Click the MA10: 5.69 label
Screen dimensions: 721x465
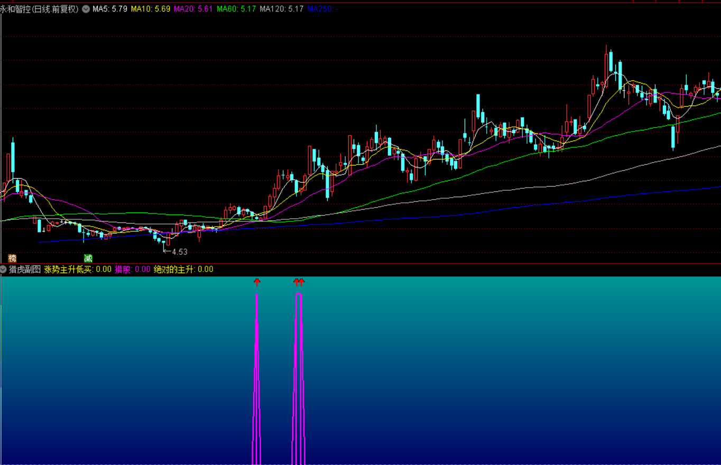coord(151,9)
